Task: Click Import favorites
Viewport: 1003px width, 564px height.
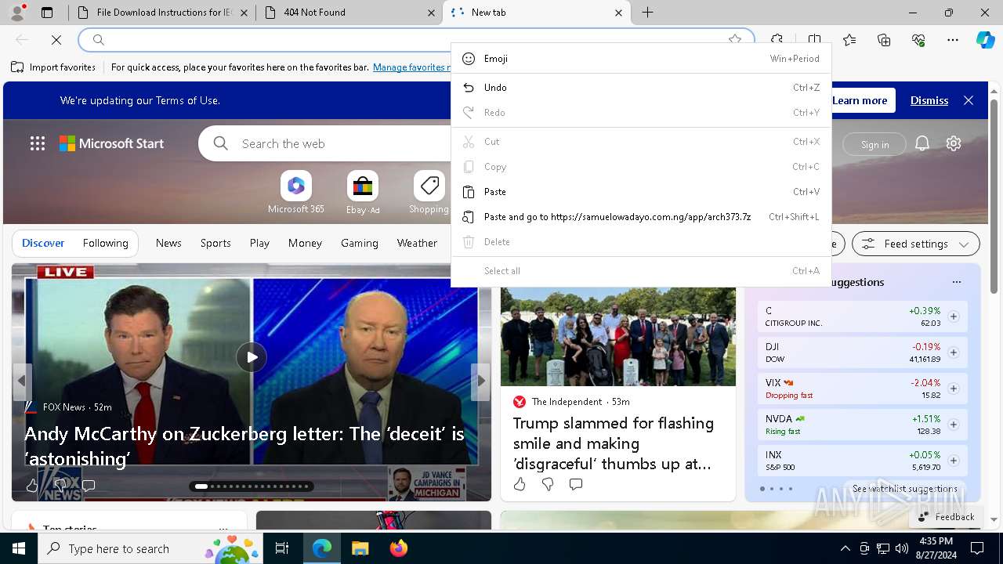Action: (53, 67)
